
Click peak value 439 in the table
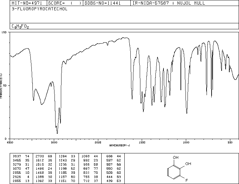(x=109, y=181)
